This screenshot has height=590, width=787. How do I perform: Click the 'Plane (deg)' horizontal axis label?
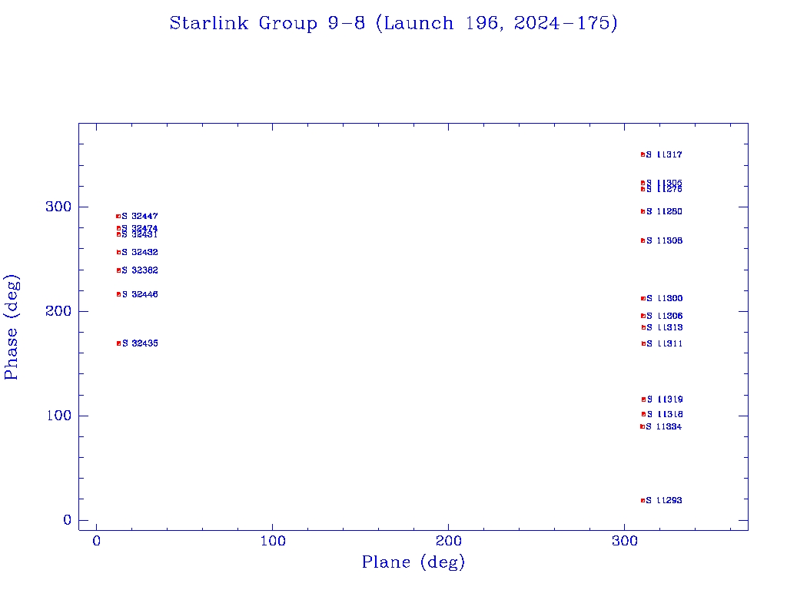413,562
